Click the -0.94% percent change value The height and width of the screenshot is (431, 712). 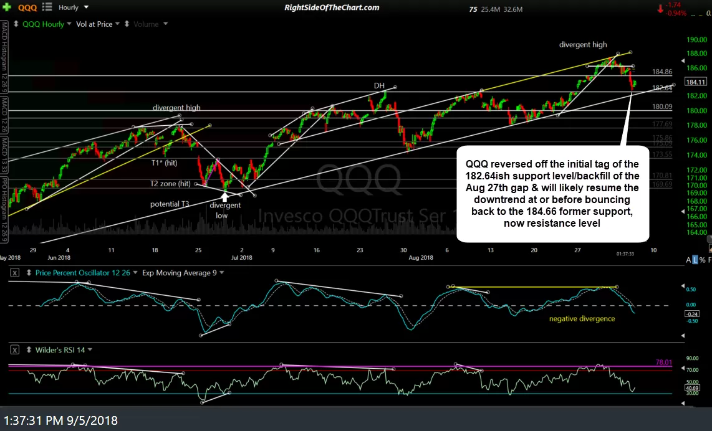[x=676, y=13]
